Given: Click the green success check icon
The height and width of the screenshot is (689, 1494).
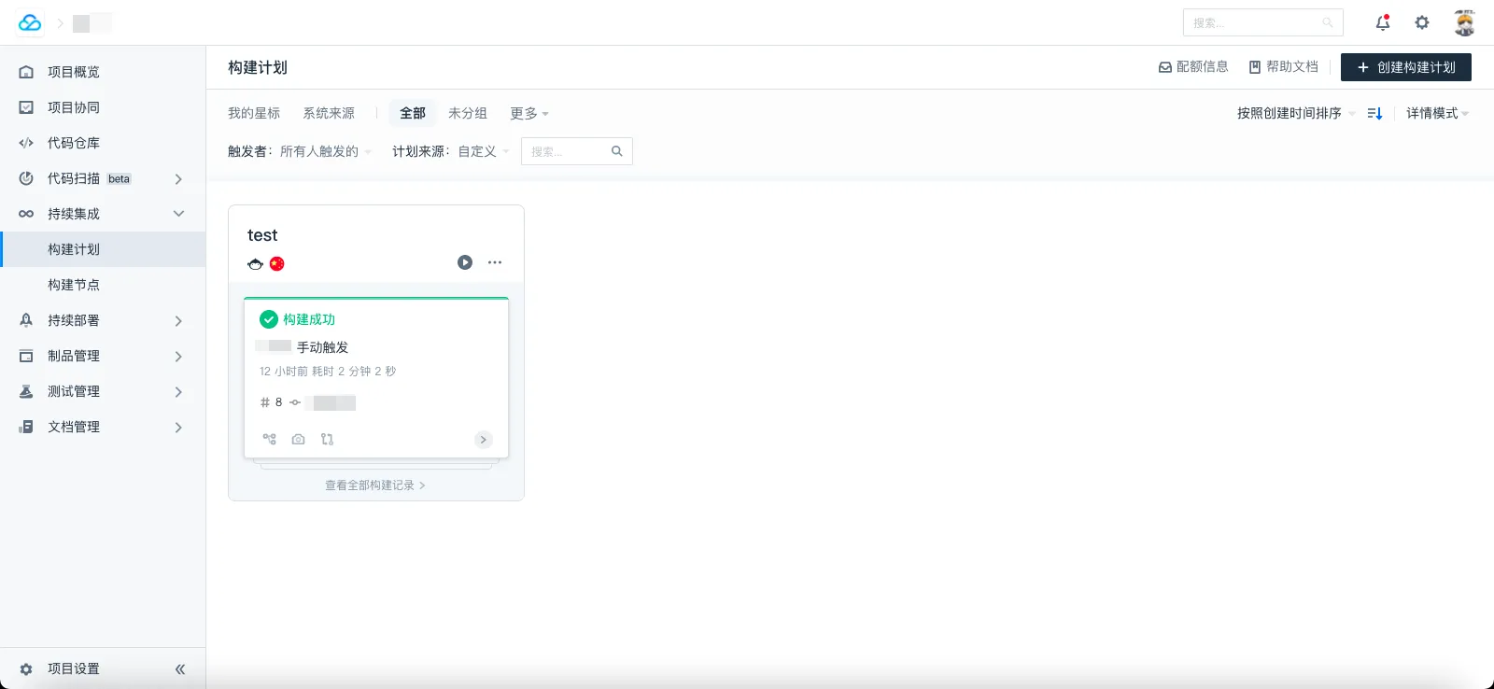Looking at the screenshot, I should pyautogui.click(x=269, y=319).
